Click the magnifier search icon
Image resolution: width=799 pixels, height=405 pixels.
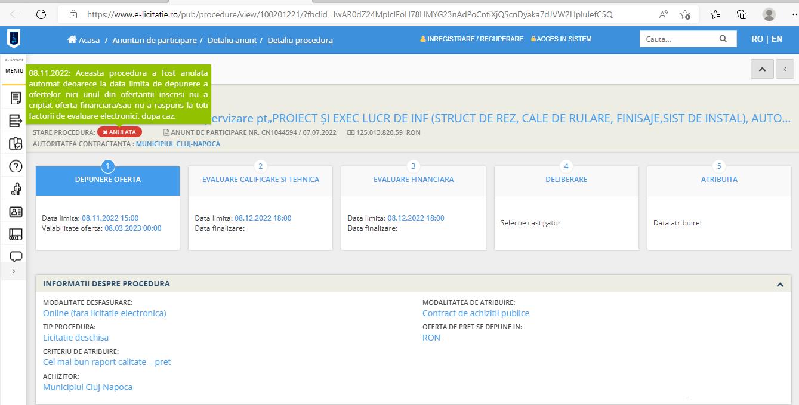tap(723, 39)
